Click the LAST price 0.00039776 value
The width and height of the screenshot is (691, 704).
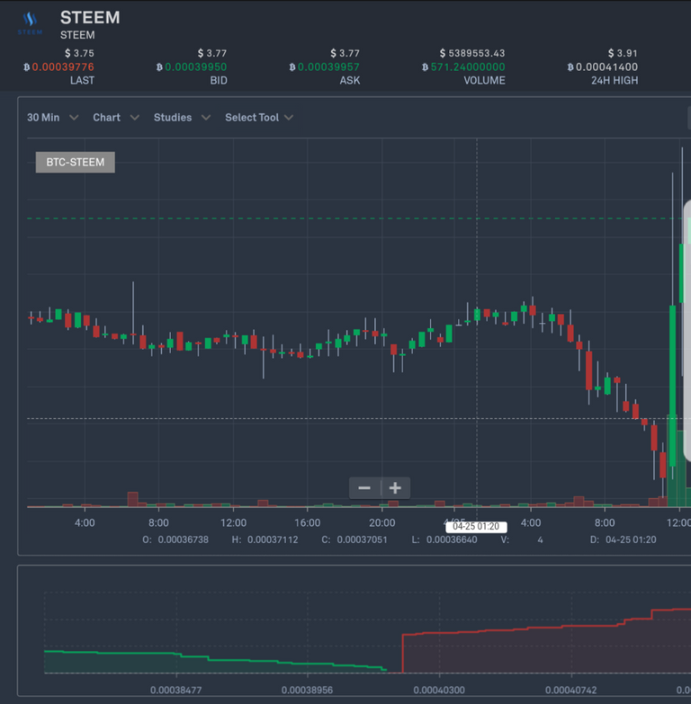pos(63,67)
